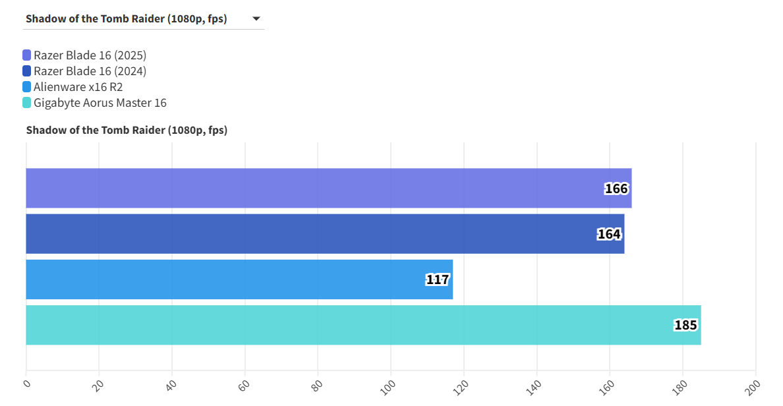Click the Razer Blade 16 (2024) color swatch
The image size is (783, 406).
[x=27, y=71]
